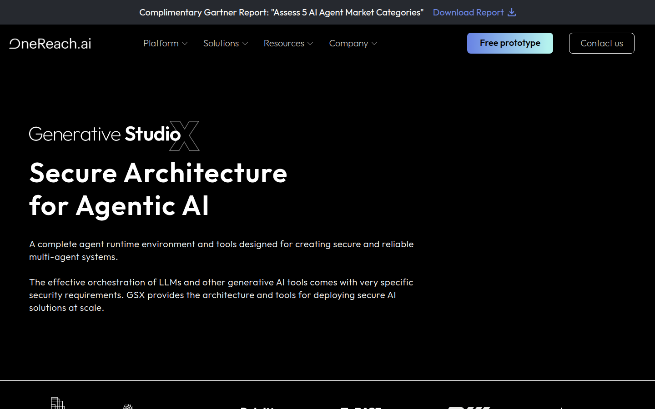The width and height of the screenshot is (655, 409).
Task: Follow the Download Report link
Action: 468,12
